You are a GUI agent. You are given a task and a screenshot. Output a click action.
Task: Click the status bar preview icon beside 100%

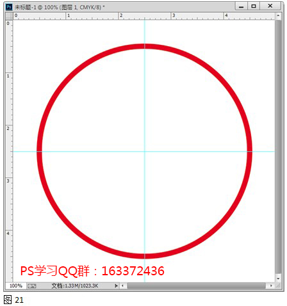32,286
